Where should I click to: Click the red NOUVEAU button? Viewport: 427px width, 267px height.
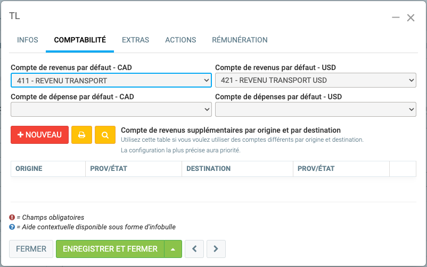pos(39,135)
